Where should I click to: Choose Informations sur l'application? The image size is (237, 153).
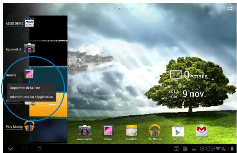point(32,97)
